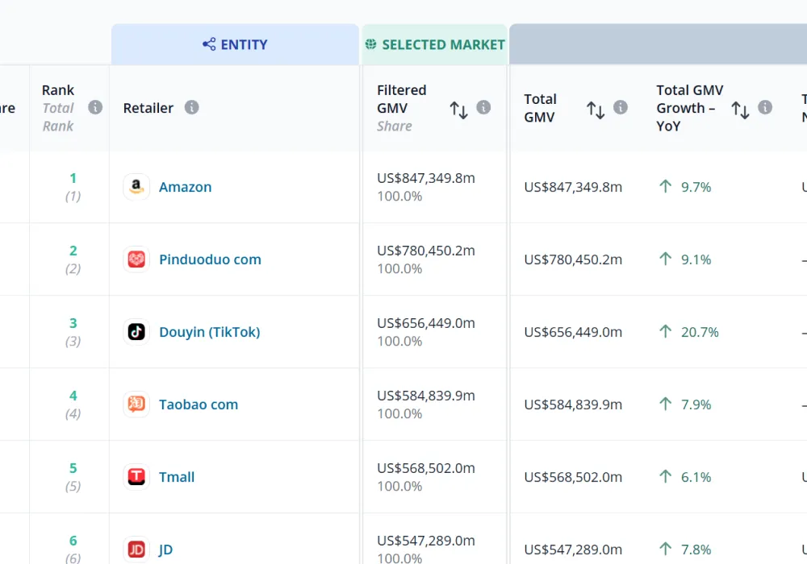Click the Pinduoduo logo icon

click(x=136, y=259)
